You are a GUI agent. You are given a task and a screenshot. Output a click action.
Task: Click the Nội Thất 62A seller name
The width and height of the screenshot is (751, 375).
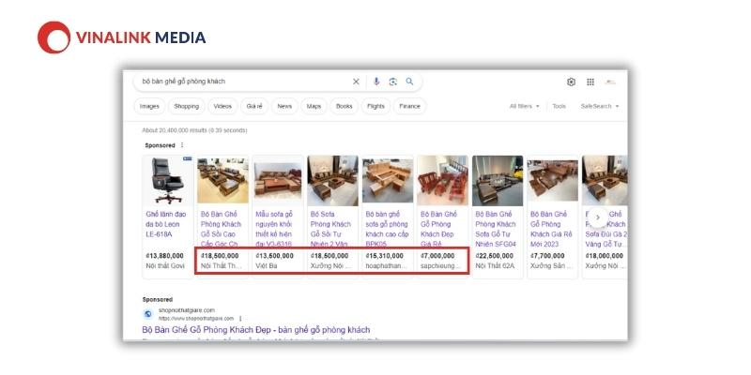point(495,265)
